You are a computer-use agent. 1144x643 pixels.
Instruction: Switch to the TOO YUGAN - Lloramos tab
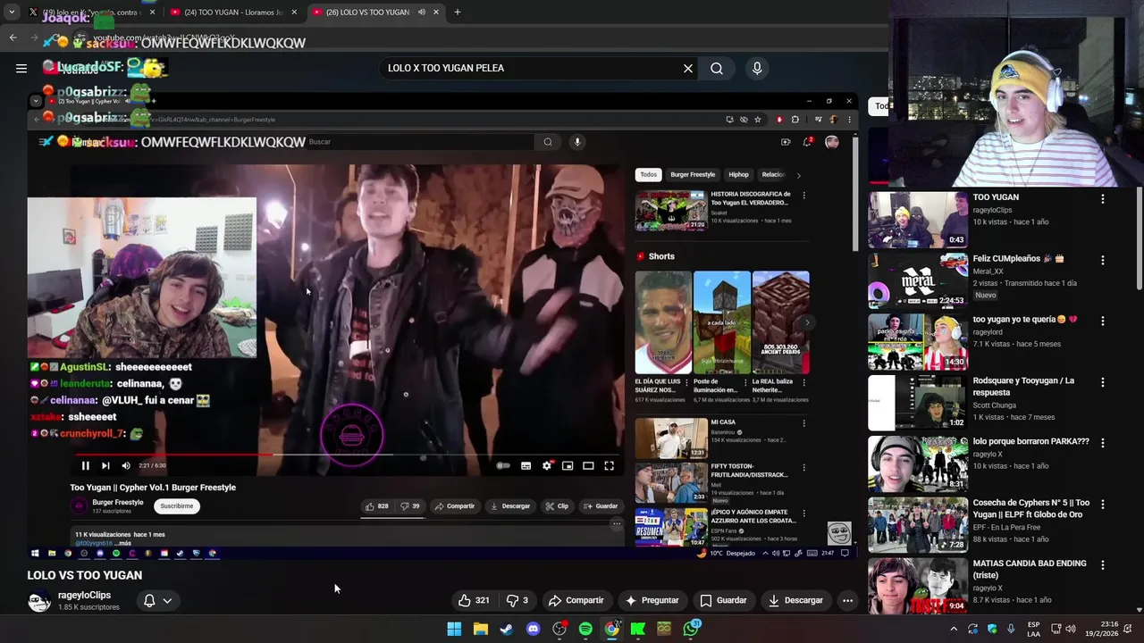pyautogui.click(x=233, y=13)
